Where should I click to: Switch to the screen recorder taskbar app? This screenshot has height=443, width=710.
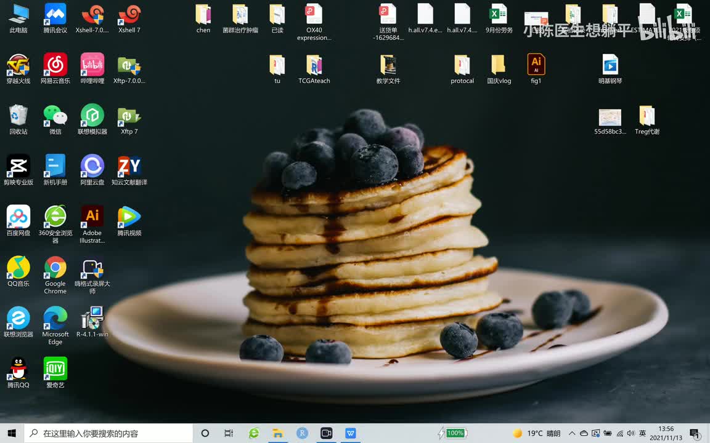pyautogui.click(x=326, y=433)
